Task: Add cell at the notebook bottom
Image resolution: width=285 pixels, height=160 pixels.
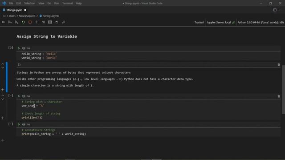Action: click(3, 140)
